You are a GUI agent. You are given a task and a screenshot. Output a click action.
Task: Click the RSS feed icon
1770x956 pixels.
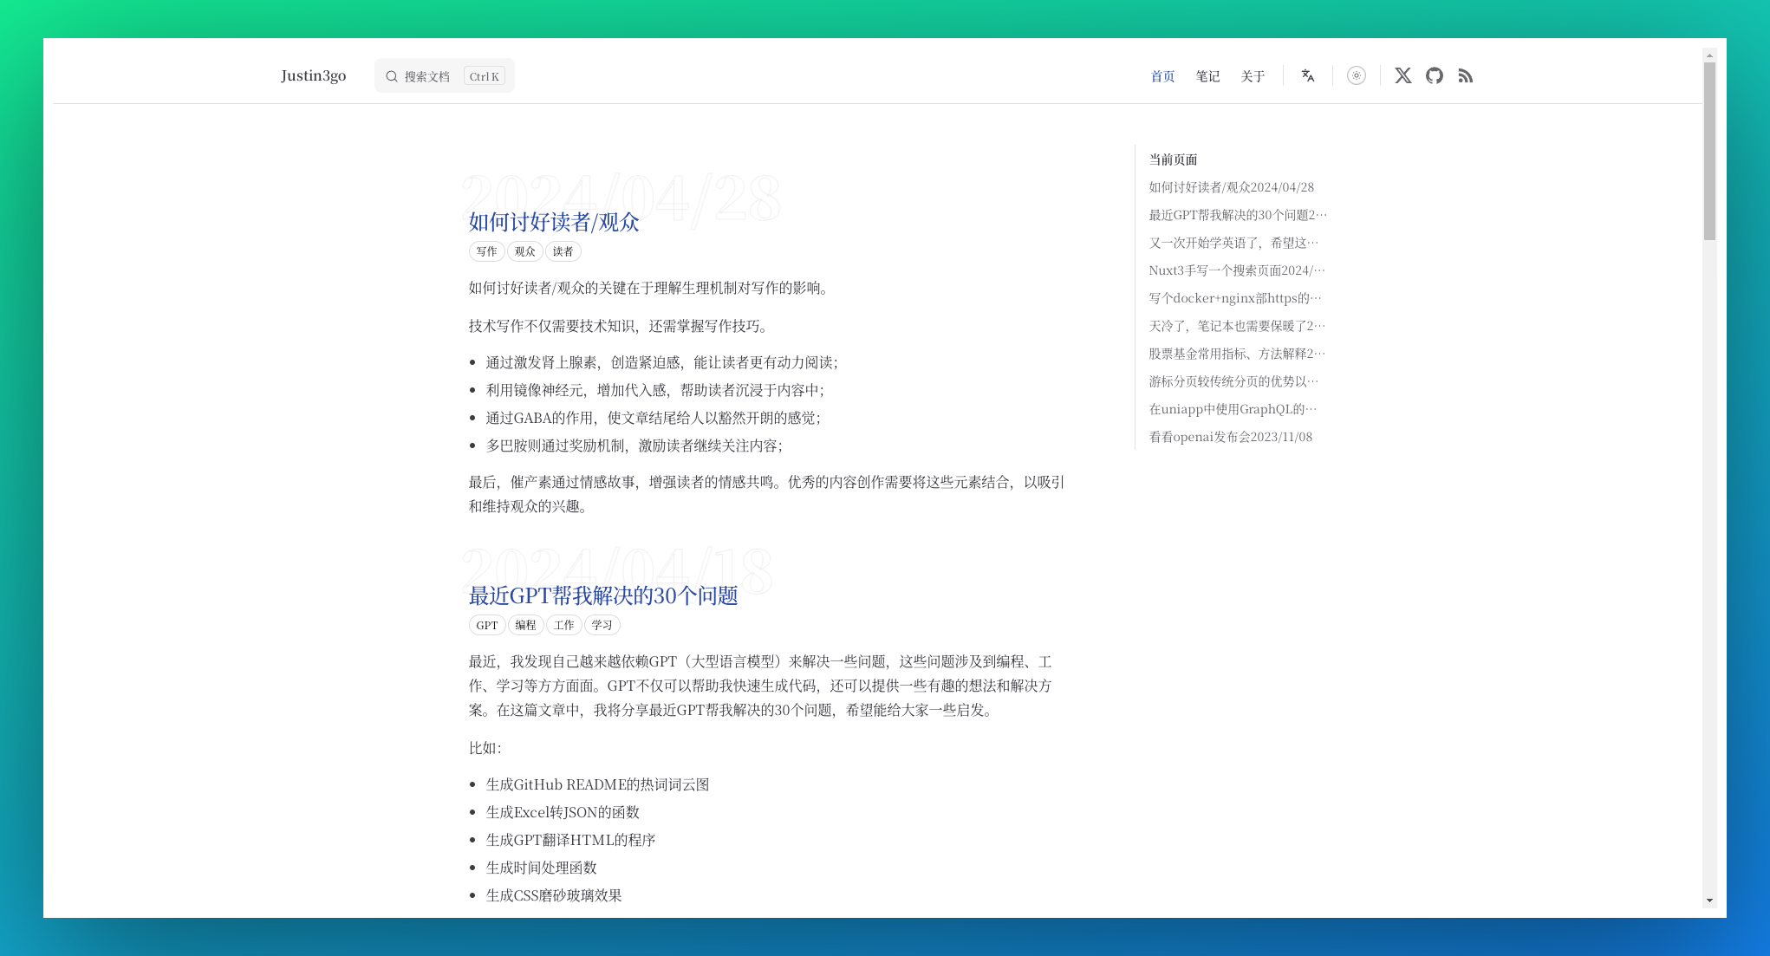point(1466,76)
